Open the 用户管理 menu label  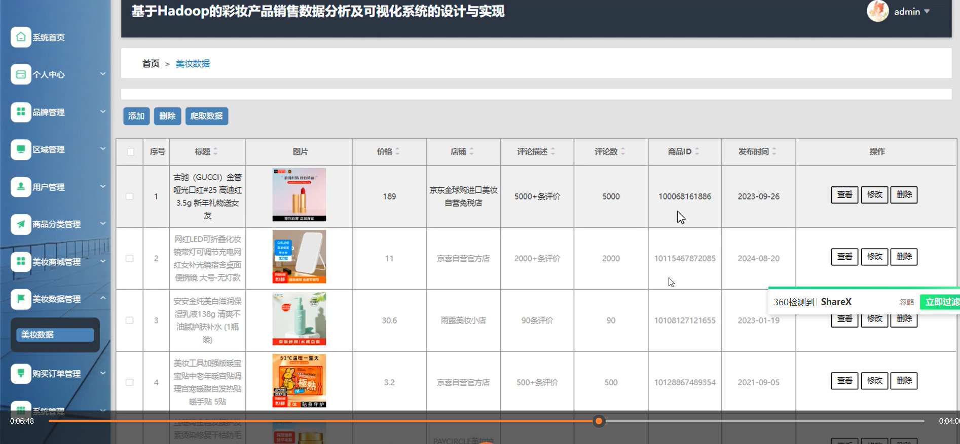point(49,187)
